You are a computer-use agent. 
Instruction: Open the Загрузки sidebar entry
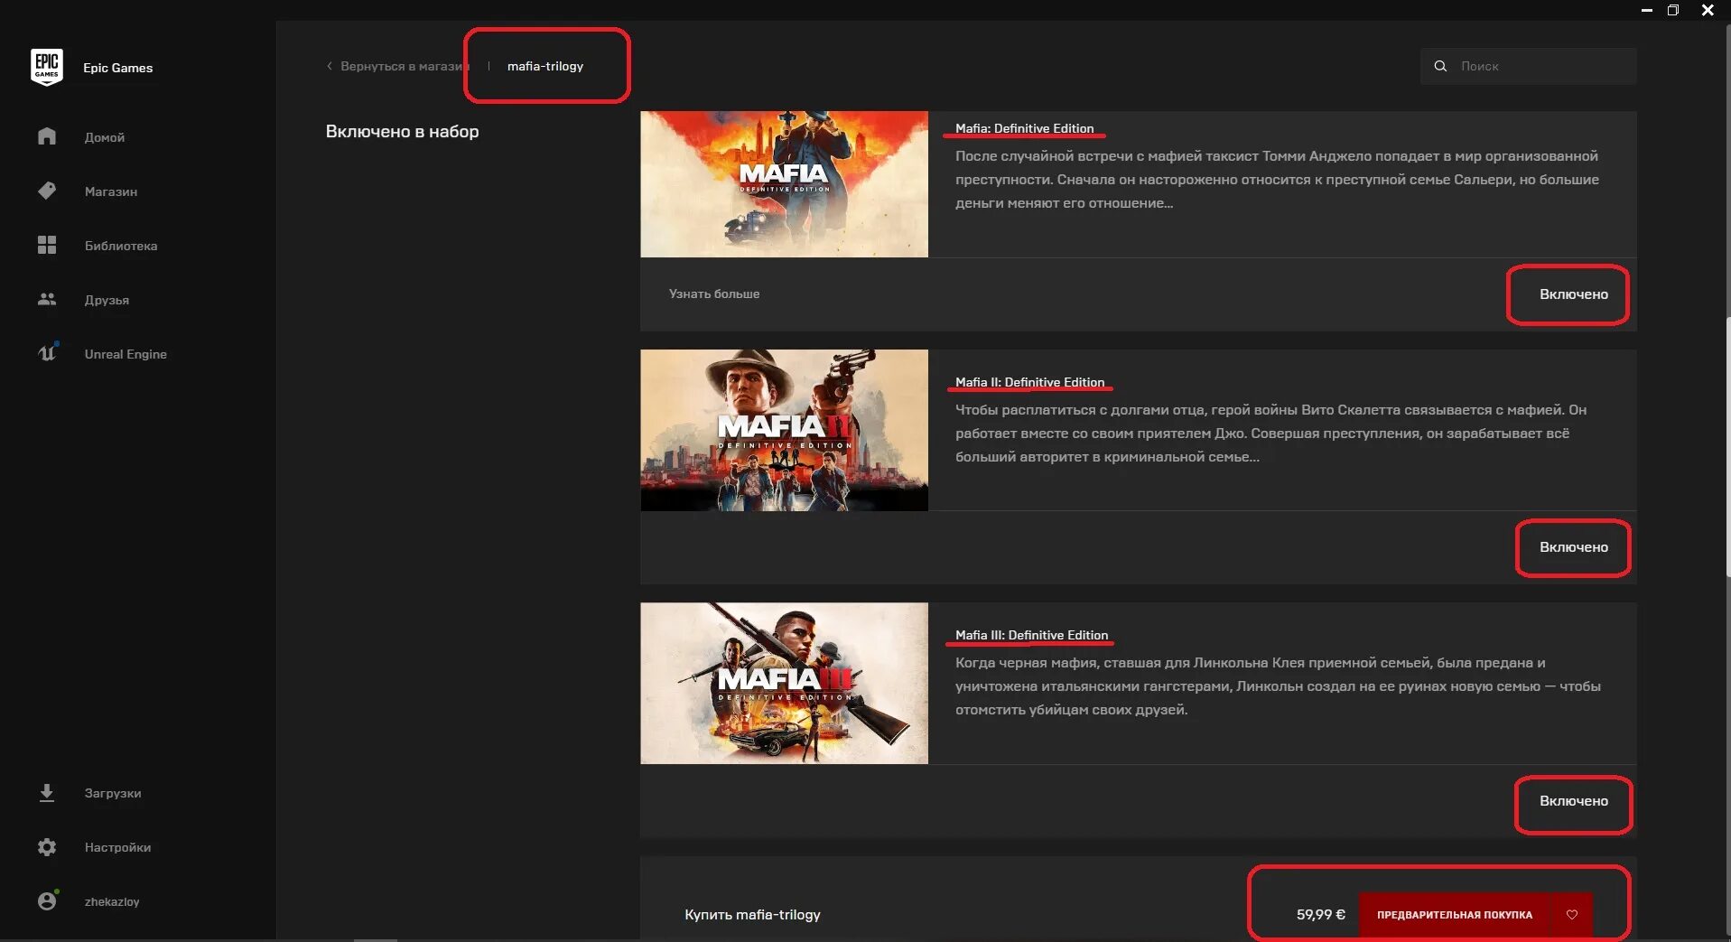coord(113,793)
